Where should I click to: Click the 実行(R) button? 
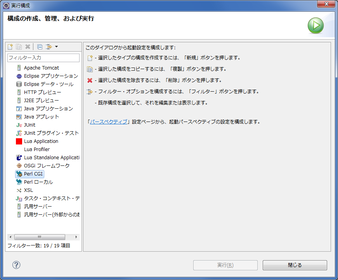pyautogui.click(x=225, y=265)
